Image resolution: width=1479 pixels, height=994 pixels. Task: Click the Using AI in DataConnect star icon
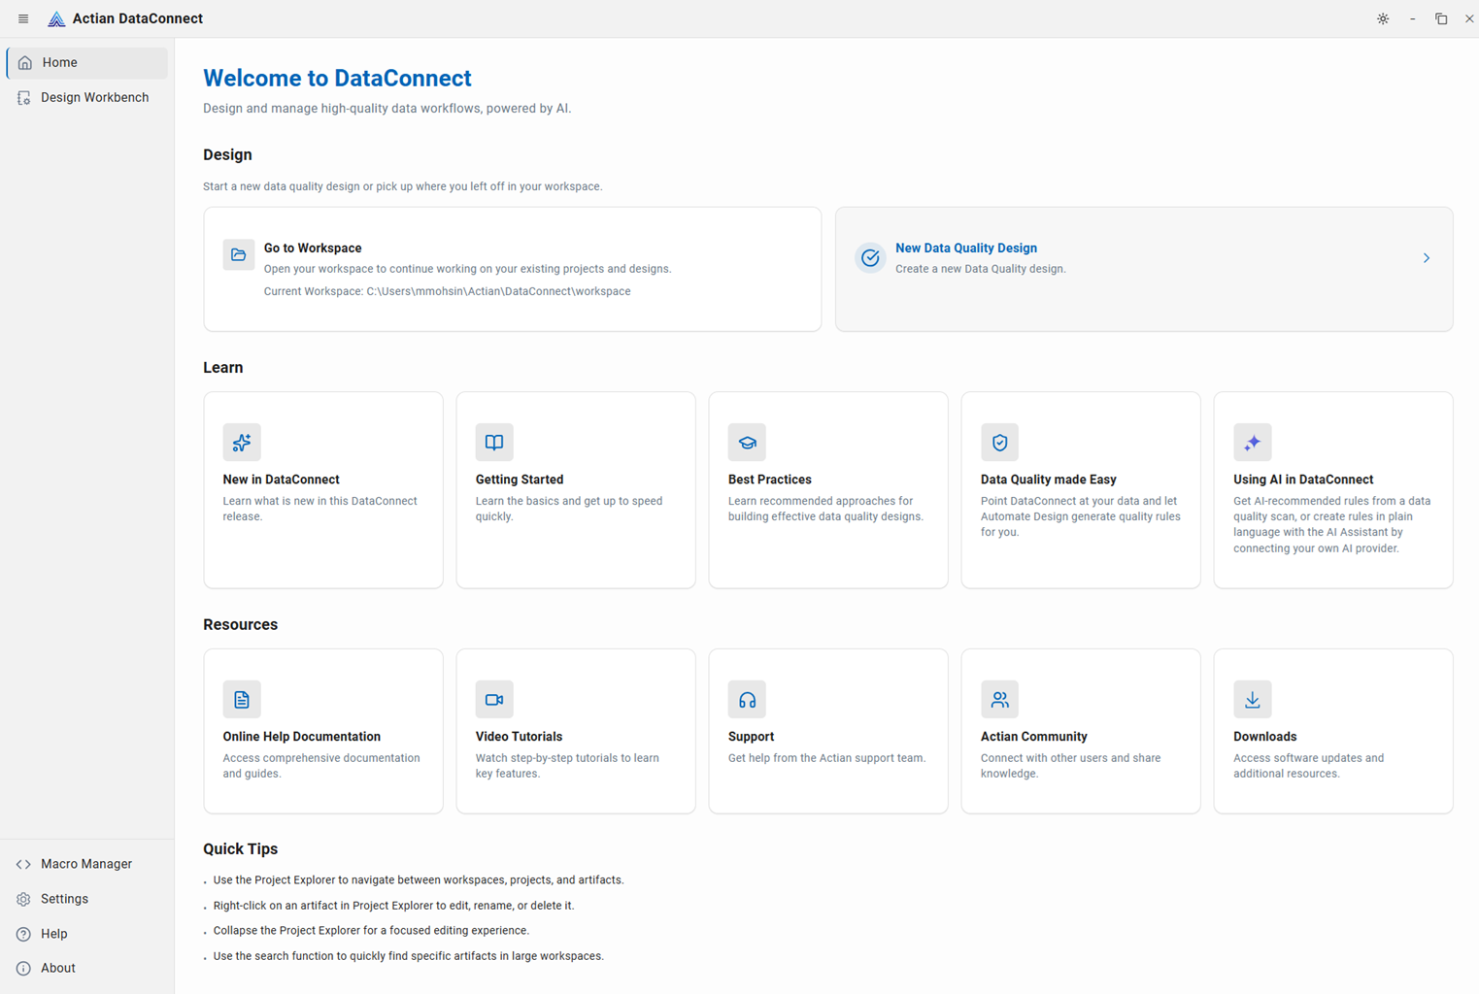coord(1252,442)
